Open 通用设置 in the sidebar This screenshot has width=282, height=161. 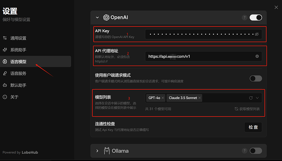click(36, 38)
